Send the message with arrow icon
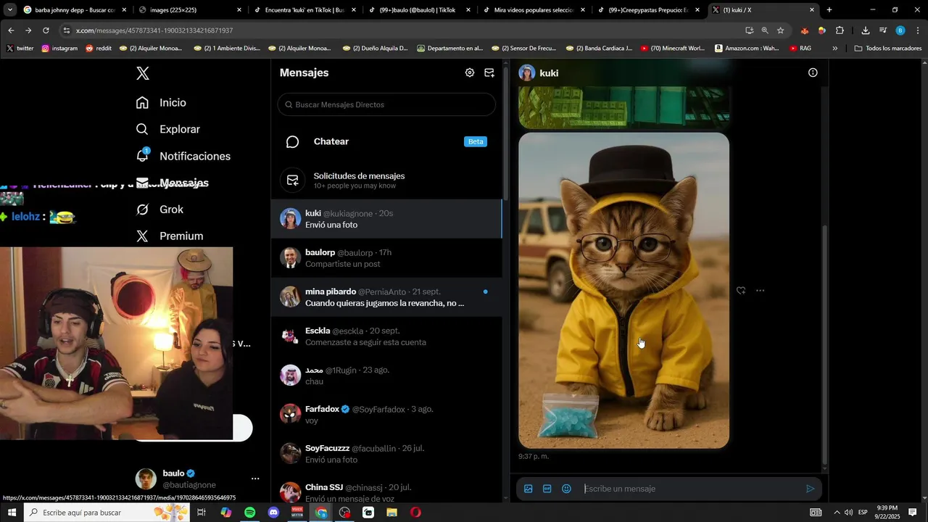Image resolution: width=928 pixels, height=522 pixels. click(x=811, y=489)
